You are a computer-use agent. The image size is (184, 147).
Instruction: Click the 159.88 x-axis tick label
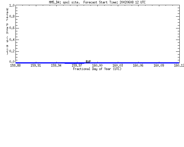click(15, 65)
